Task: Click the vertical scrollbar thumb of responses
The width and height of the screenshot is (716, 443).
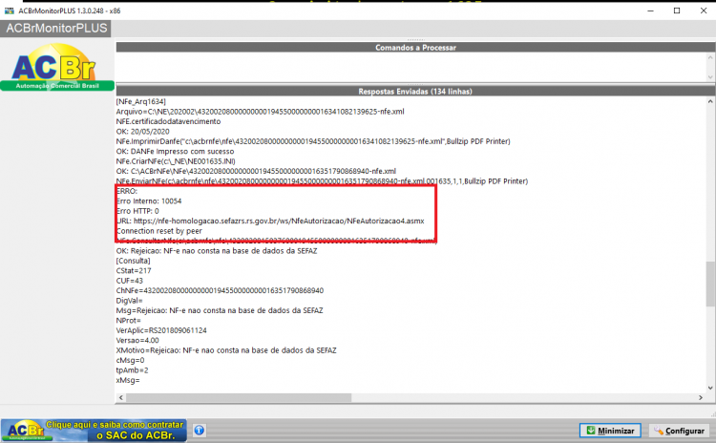Action: [x=710, y=284]
